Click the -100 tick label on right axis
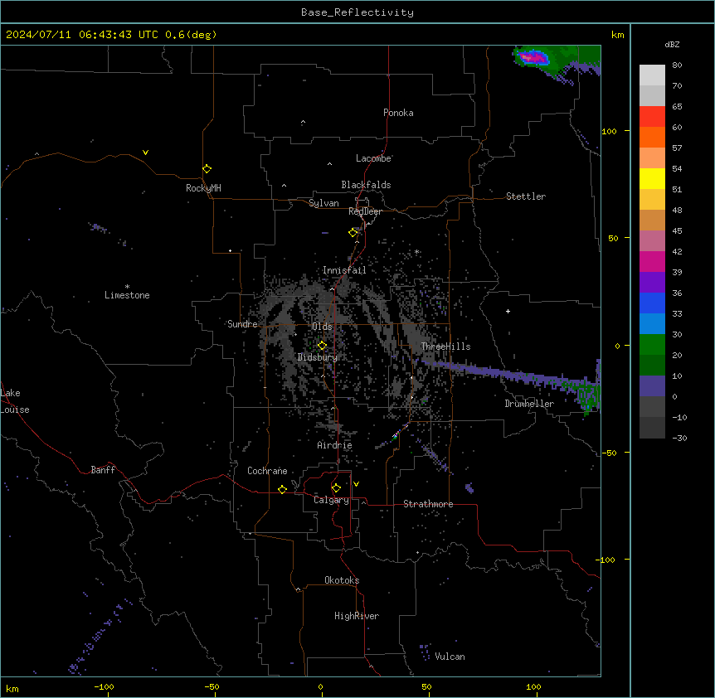715x698 pixels. [x=606, y=560]
